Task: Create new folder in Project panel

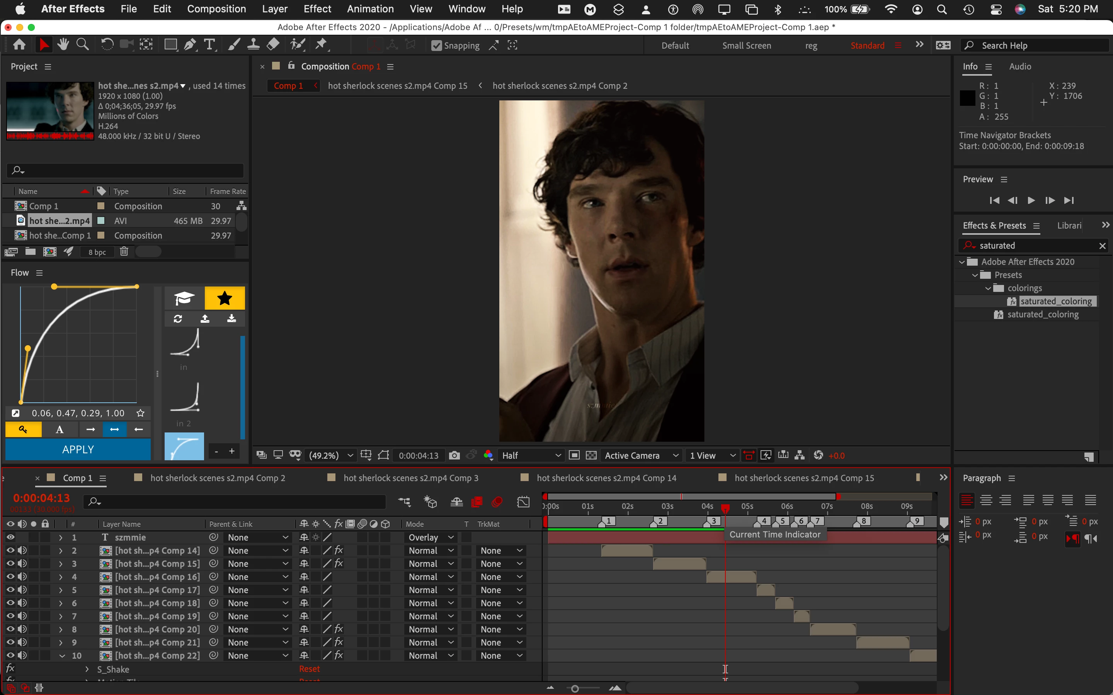Action: (x=31, y=251)
